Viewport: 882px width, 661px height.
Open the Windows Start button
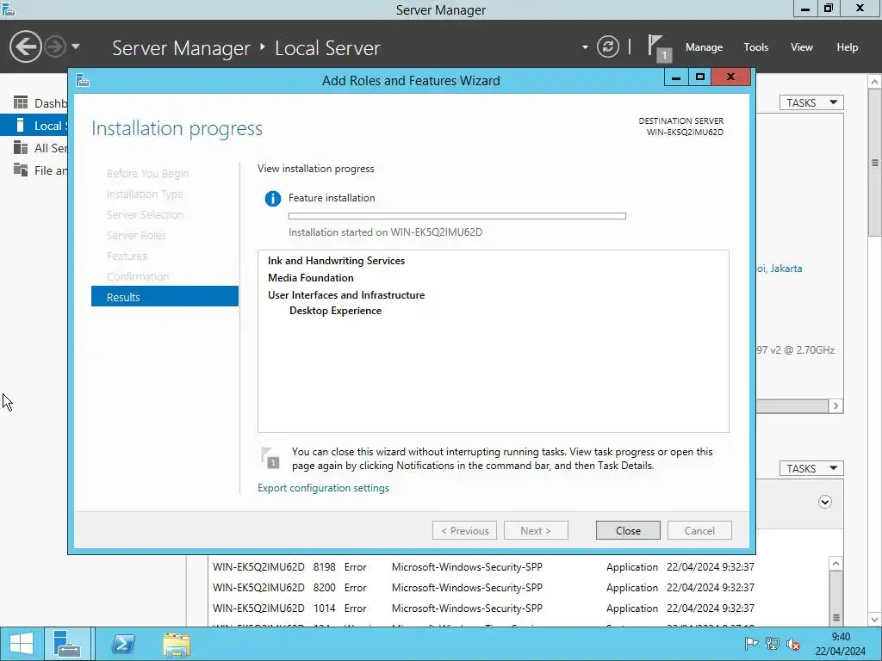pos(22,644)
